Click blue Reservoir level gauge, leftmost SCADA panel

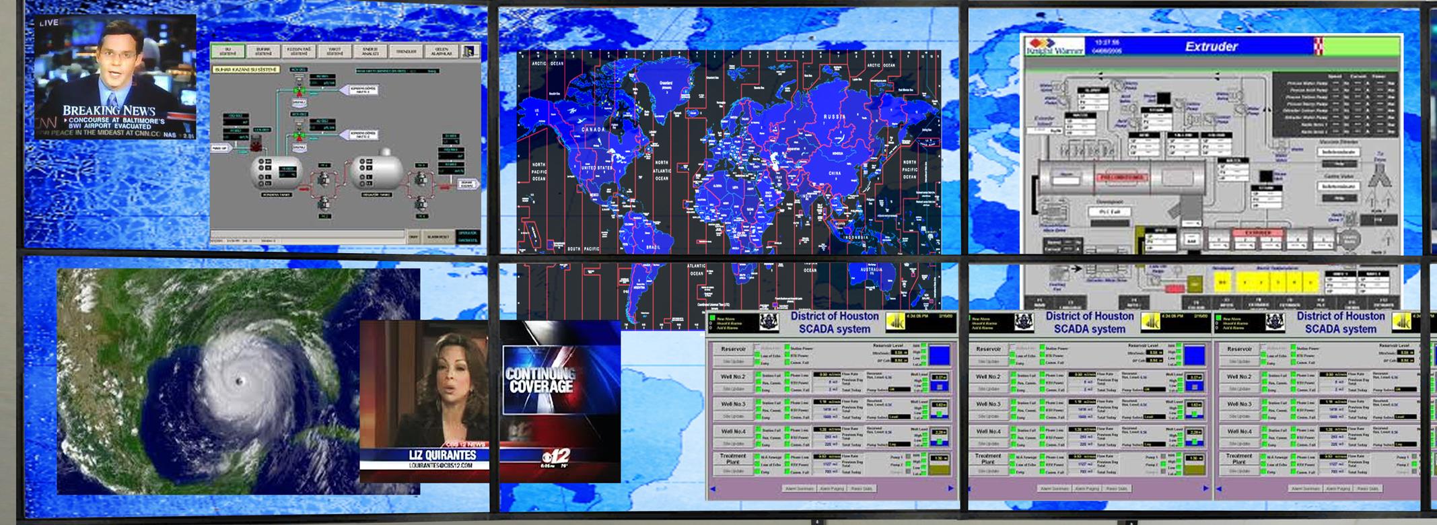[x=939, y=355]
